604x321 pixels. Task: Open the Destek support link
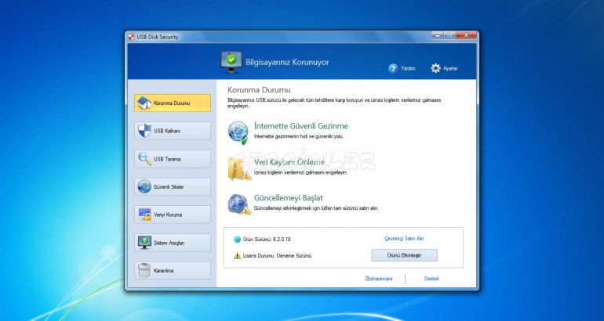(431, 279)
